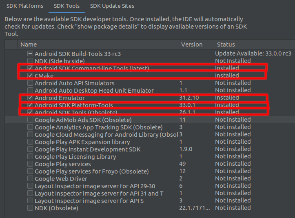
Task: Check Android Auto Desktop Head Unit Emulator
Action: (30, 90)
